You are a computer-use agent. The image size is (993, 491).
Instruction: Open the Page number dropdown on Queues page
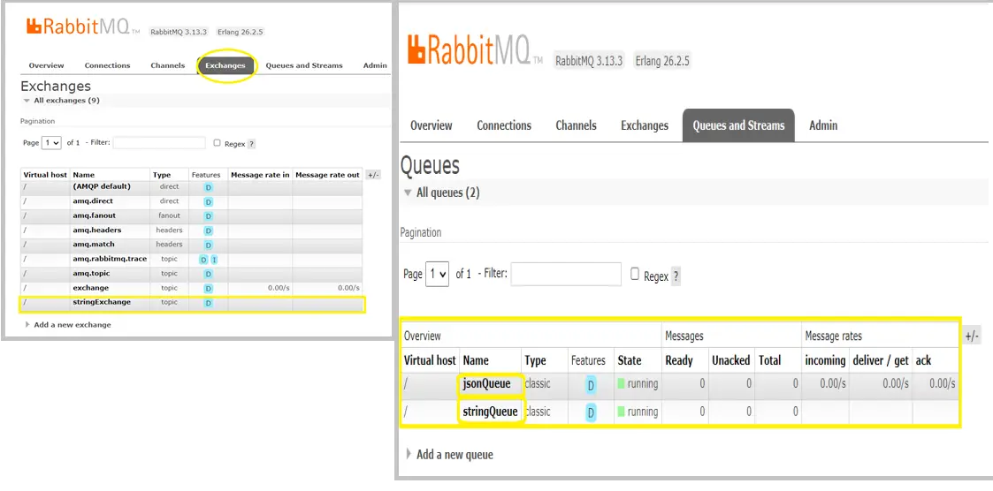437,274
